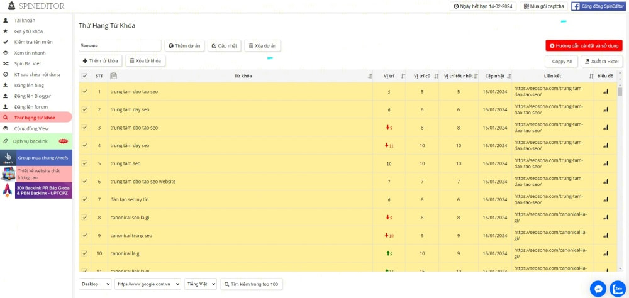Image resolution: width=629 pixels, height=298 pixels.
Task: Click Copy All button
Action: click(561, 62)
